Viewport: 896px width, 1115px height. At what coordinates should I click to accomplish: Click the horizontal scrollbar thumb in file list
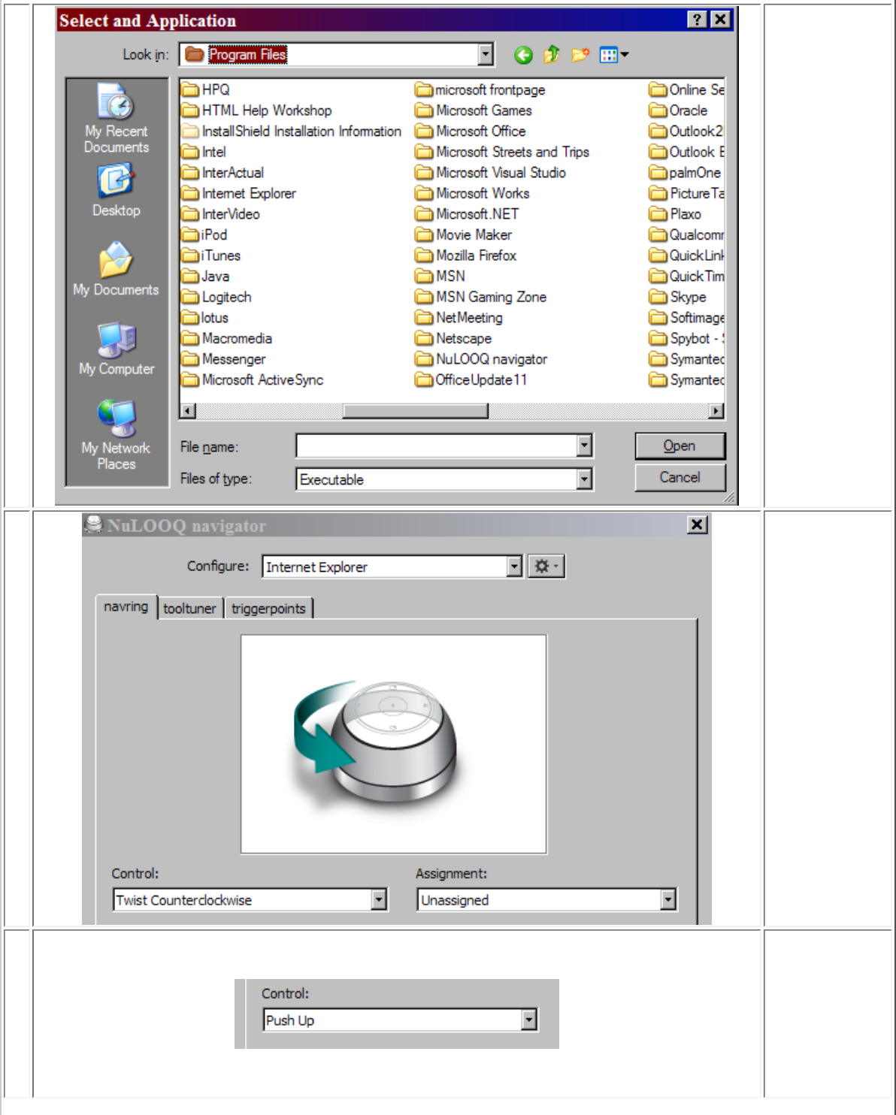coord(415,411)
